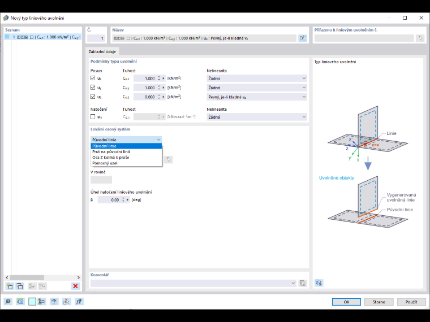The height and width of the screenshot is (322, 430).
Task: Click the 'Uvolněné objekty' label in the diagram
Action: [x=336, y=178]
